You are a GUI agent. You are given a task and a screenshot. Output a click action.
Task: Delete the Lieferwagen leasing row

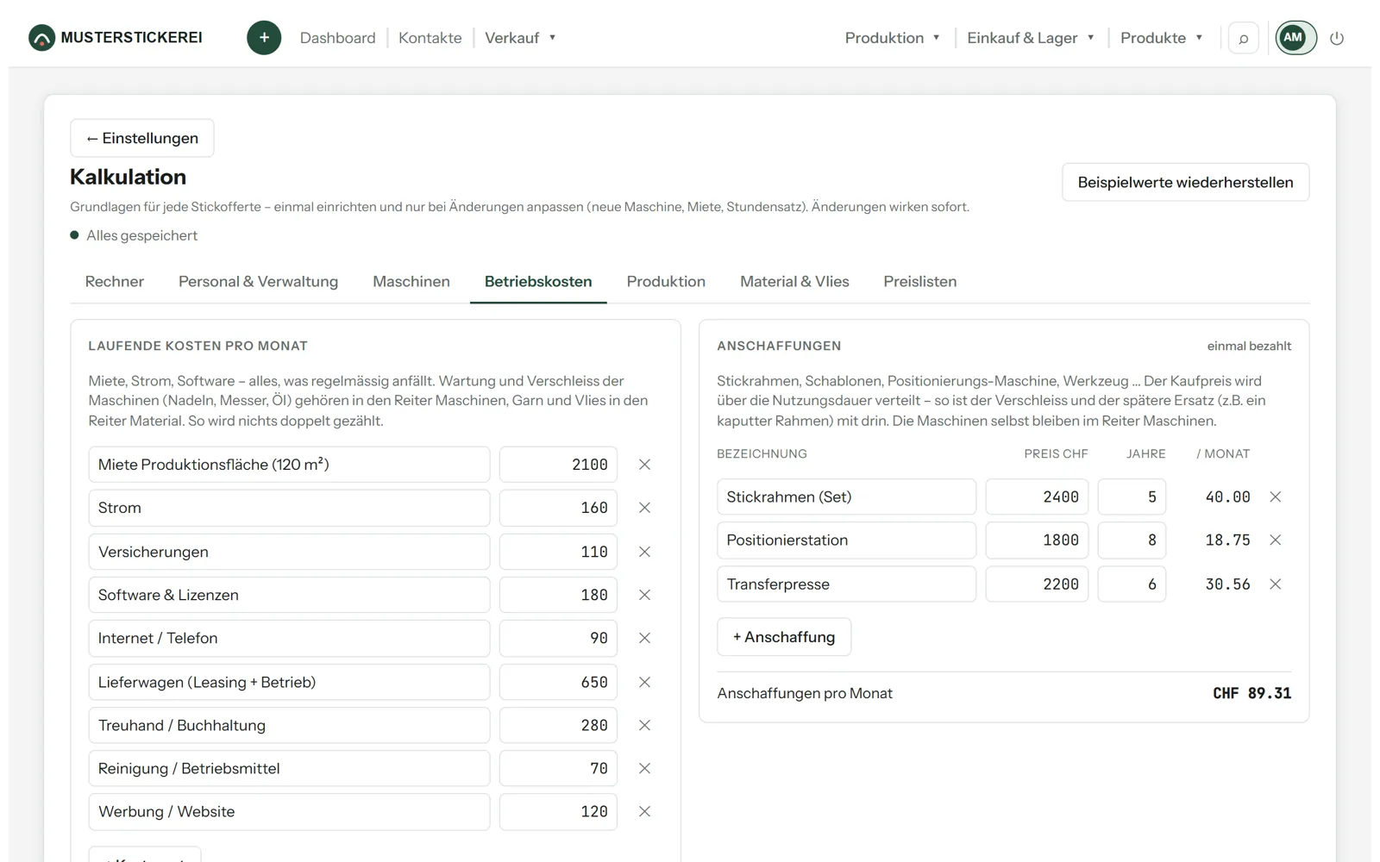tap(644, 682)
